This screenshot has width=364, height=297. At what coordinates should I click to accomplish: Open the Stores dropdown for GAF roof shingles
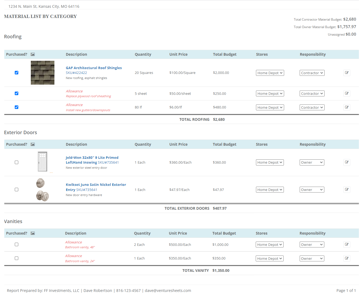tap(270, 73)
